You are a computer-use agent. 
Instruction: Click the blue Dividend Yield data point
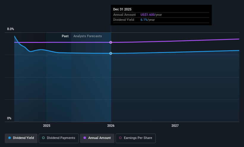pos(111,53)
